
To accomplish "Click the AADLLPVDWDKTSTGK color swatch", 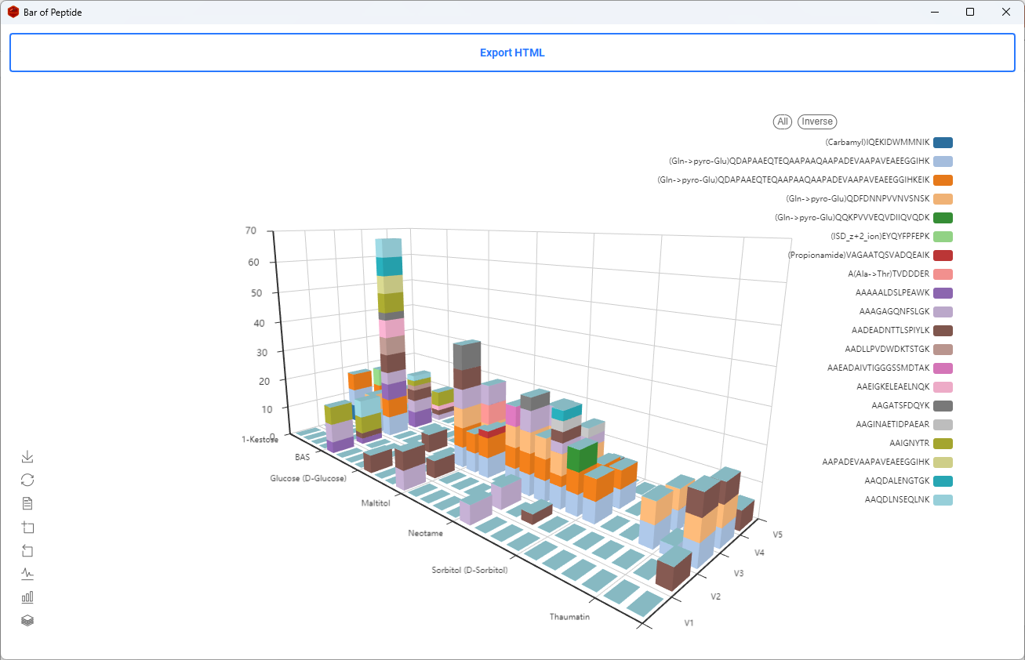I will (x=943, y=350).
